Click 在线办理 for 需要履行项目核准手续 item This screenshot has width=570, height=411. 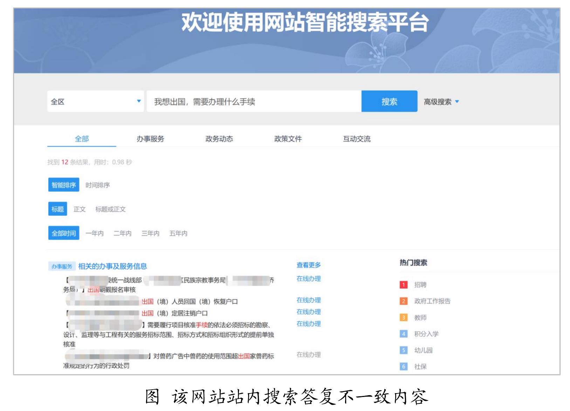[x=309, y=324]
